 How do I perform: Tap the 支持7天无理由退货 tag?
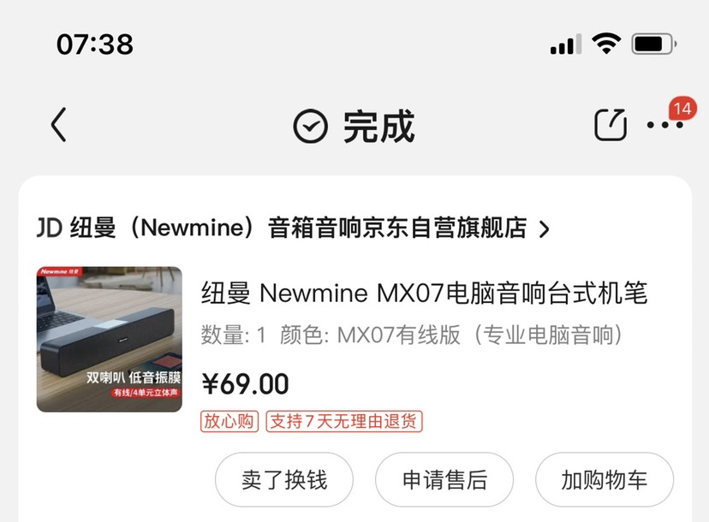tap(344, 421)
